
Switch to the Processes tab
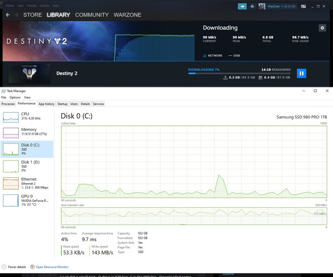click(x=8, y=104)
